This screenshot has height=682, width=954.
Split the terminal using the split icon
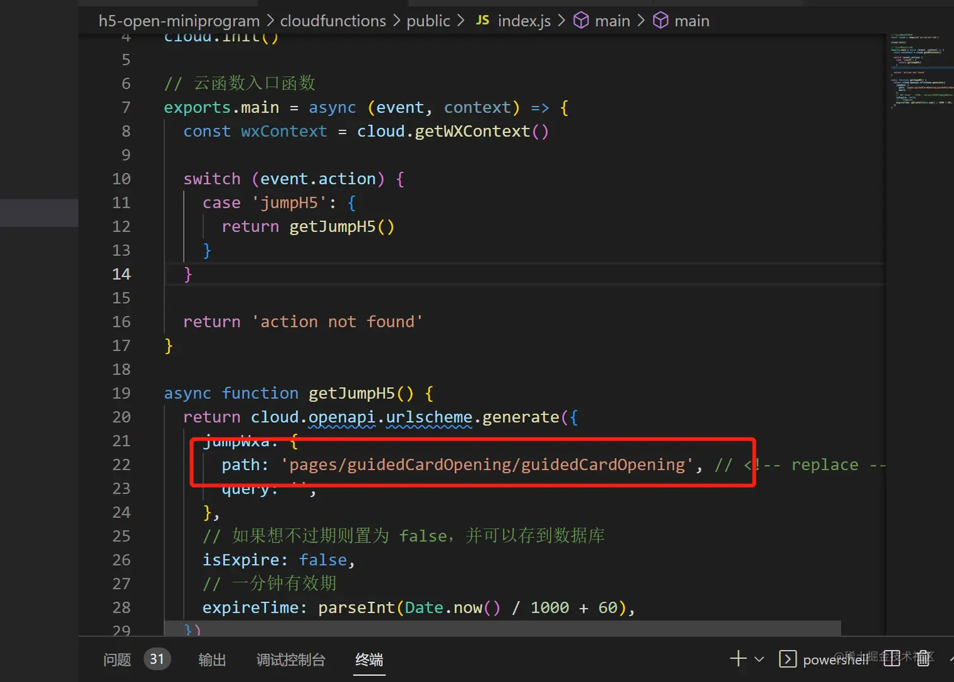point(892,659)
